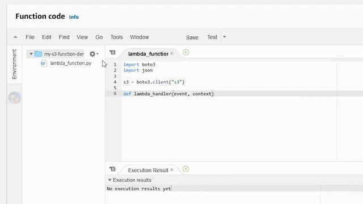Screen dimensions: 363x204
Task: Click the Test button
Action: point(212,37)
